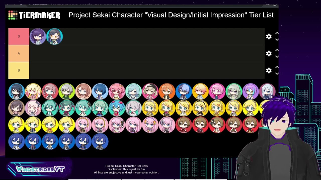Pick the short brown-haired girl on brown background
Viewport: 321px width, 180px height.
[17, 108]
